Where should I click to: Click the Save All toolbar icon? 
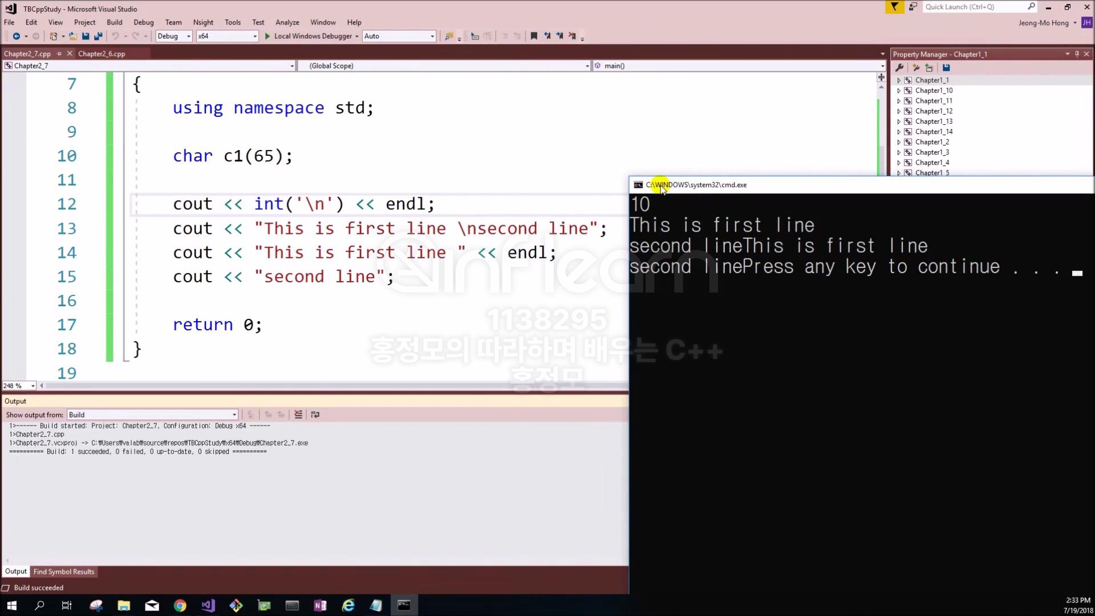click(x=98, y=36)
